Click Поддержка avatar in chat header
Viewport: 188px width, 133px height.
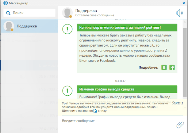tap(67, 13)
